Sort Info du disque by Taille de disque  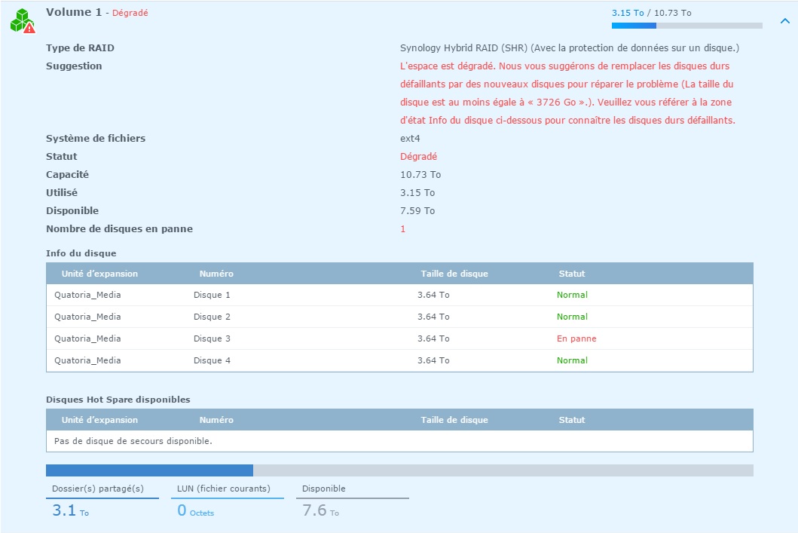click(x=454, y=274)
